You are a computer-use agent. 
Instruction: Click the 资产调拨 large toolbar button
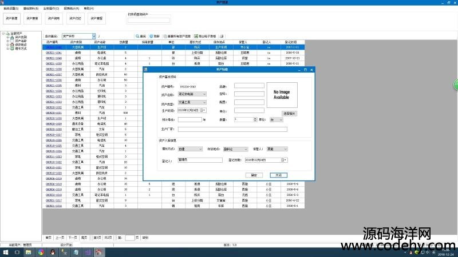click(54, 18)
